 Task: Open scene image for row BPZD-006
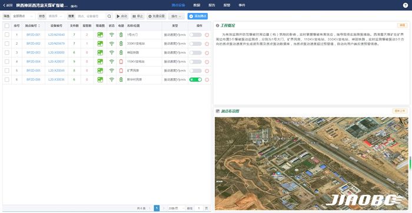click(x=100, y=79)
